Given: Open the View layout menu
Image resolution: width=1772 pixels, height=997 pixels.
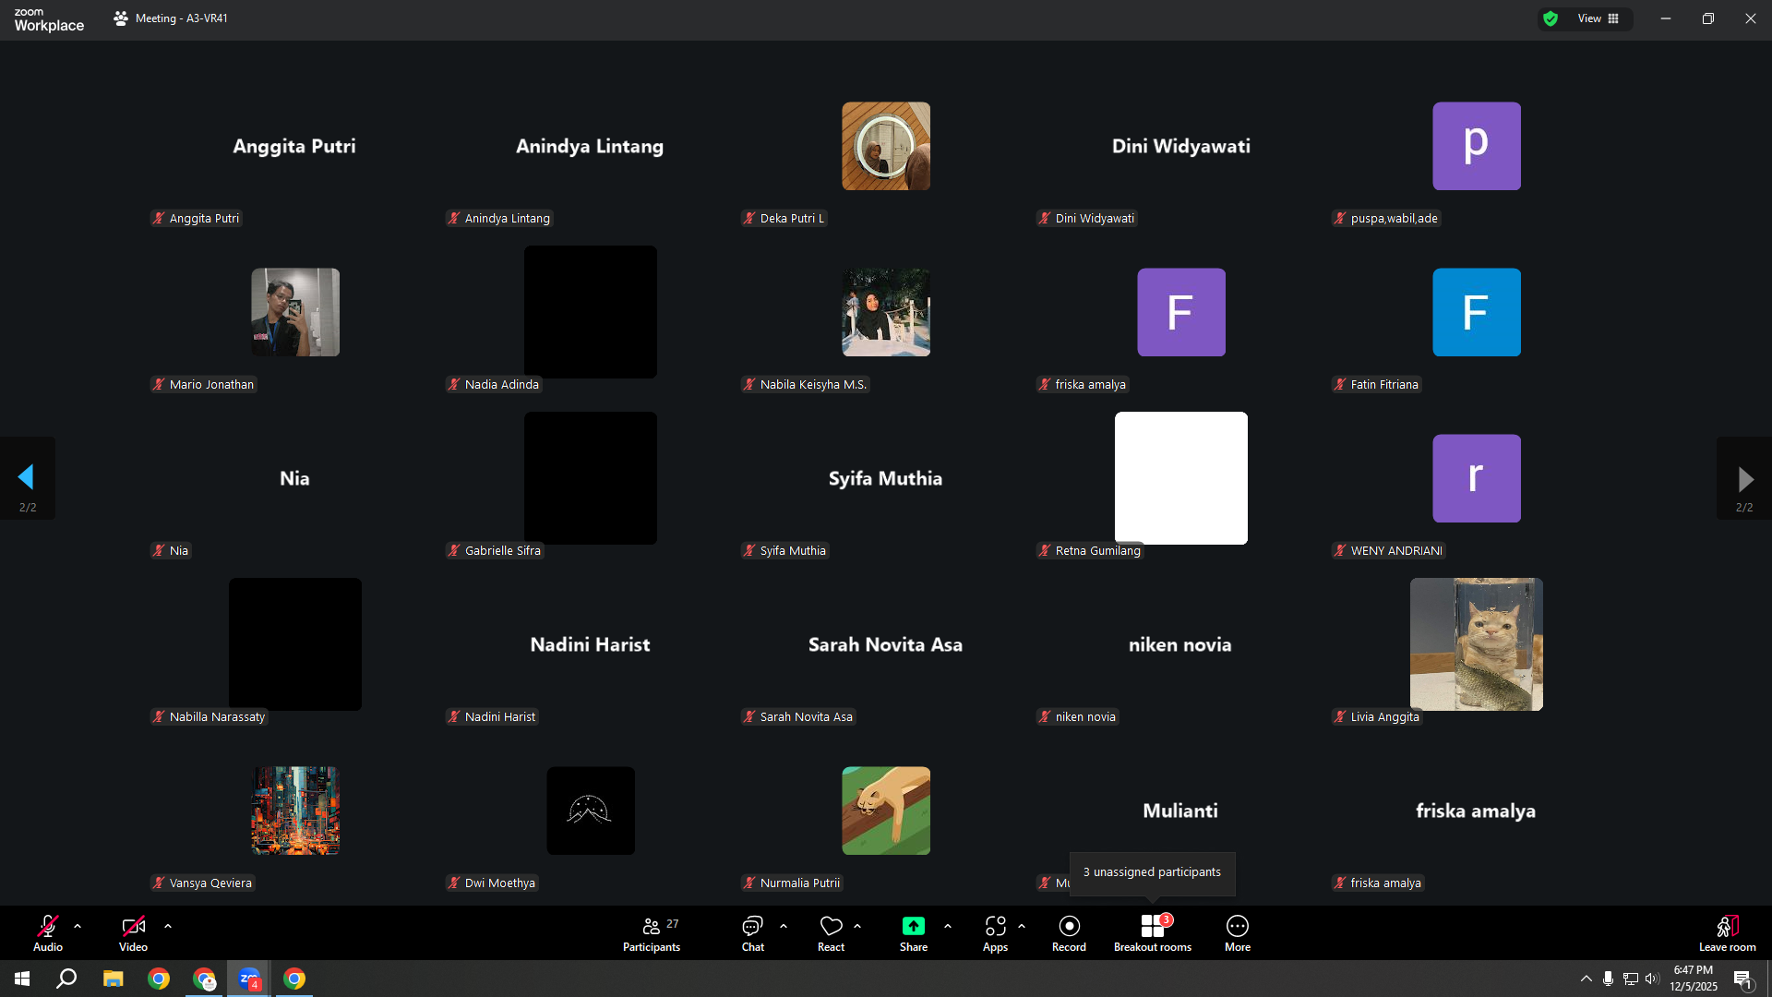Looking at the screenshot, I should point(1598,18).
